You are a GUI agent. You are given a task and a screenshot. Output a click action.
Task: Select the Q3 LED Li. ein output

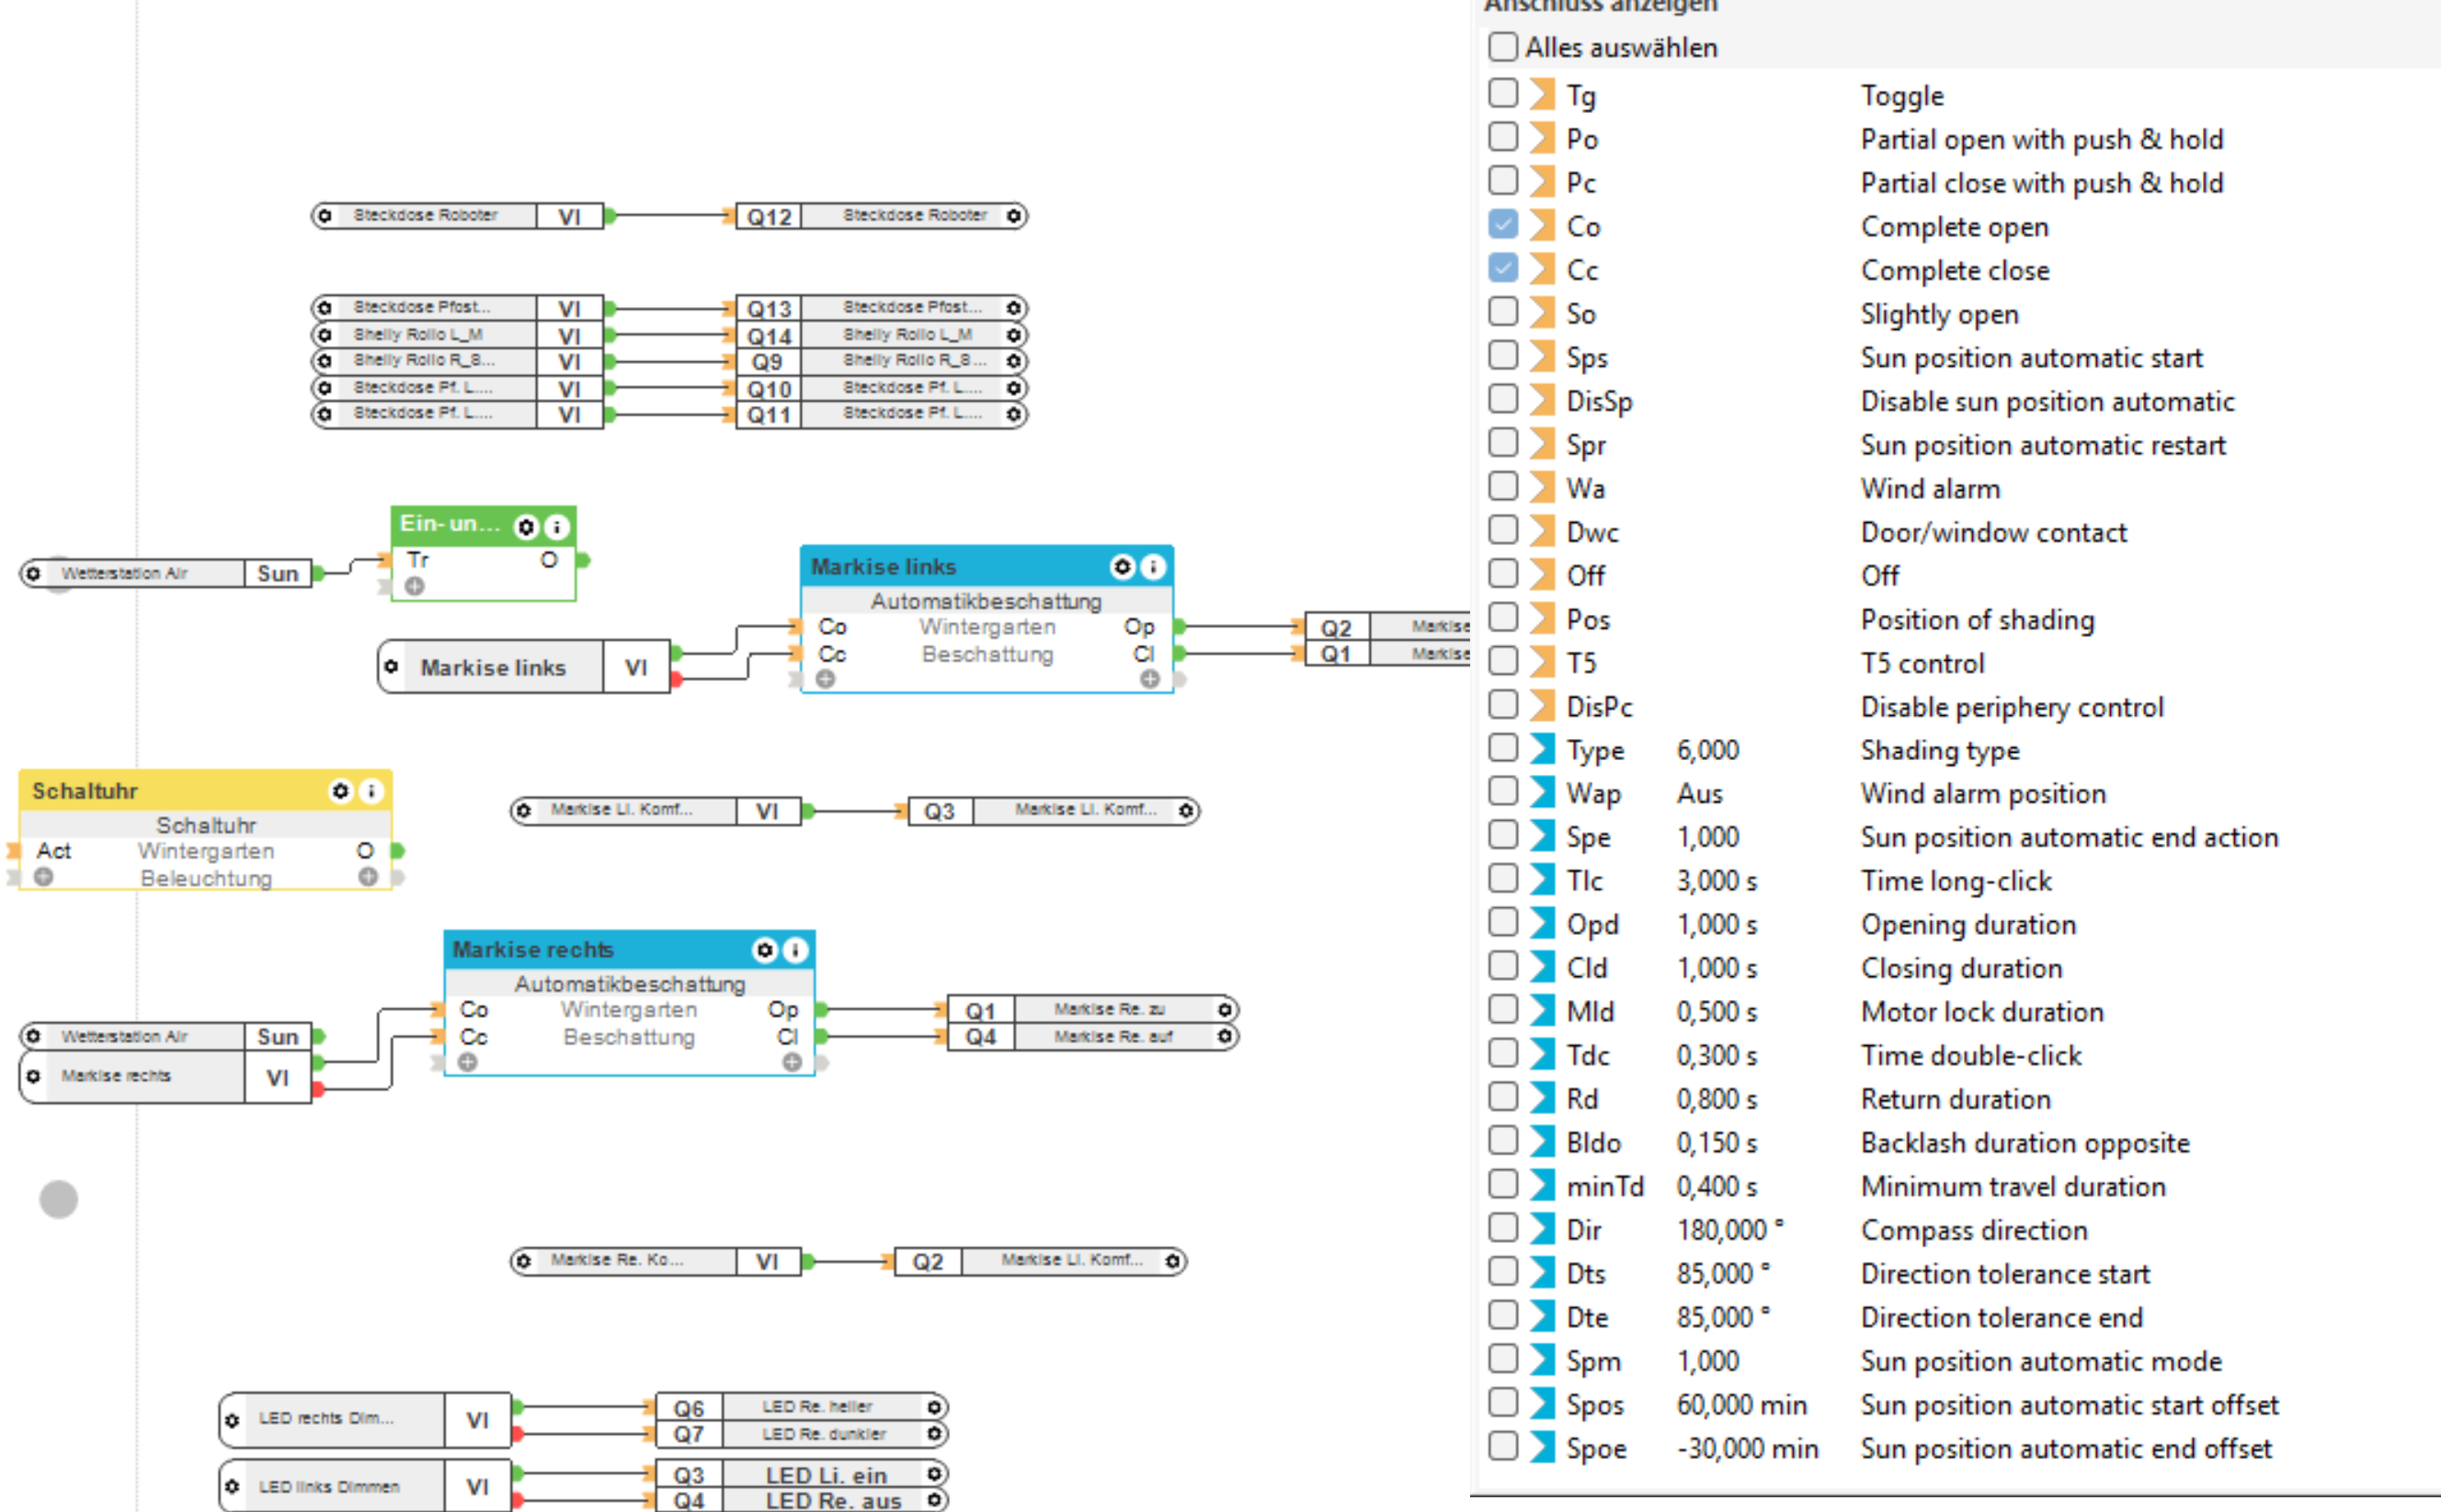pos(826,1474)
